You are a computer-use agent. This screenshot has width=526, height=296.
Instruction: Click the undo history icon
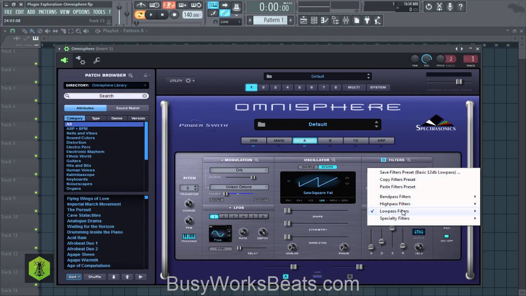429,7
